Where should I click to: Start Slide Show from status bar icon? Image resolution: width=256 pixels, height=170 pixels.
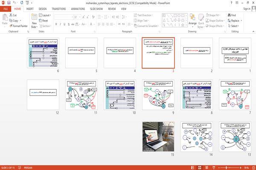click(x=214, y=167)
